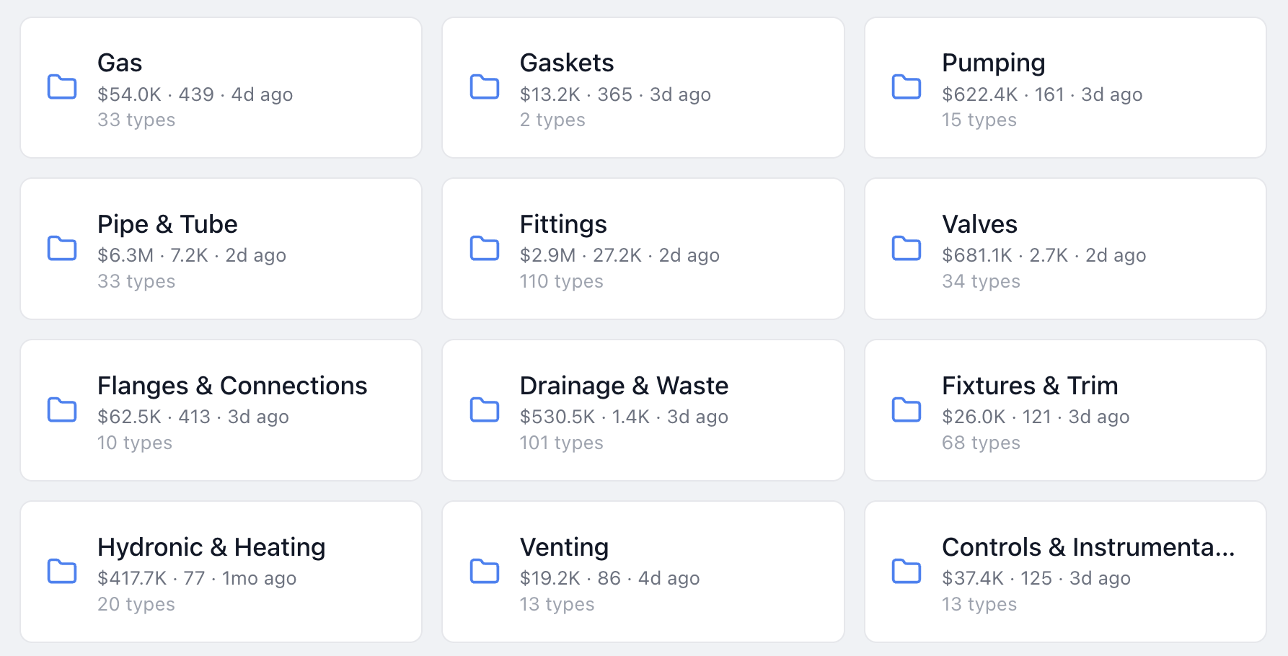The height and width of the screenshot is (656, 1288).
Task: Select Hydronic & Heating category title
Action: (211, 547)
